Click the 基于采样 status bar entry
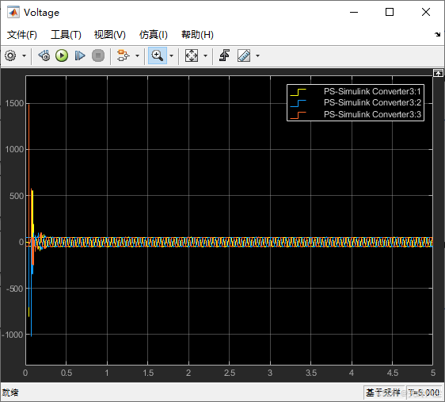Viewport: 445px width, 402px height. coord(383,392)
